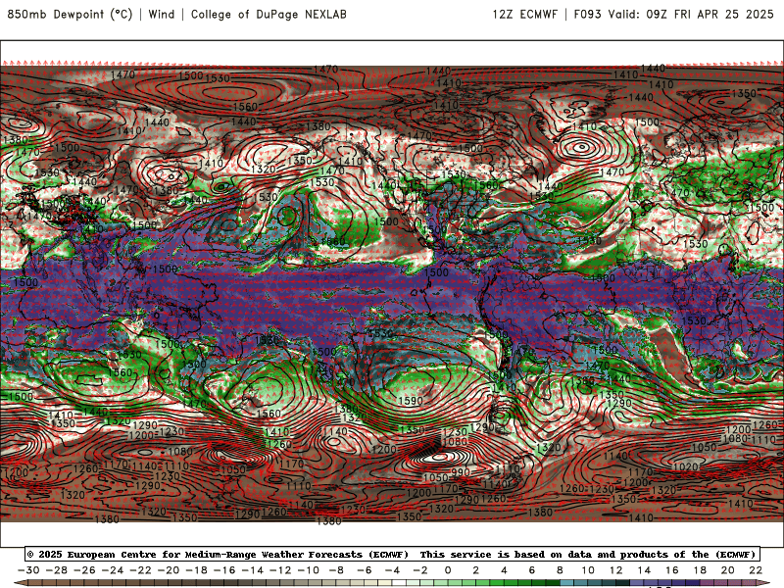Image resolution: width=784 pixels, height=588 pixels.
Task: Click the '-30' legend value
Action: [x=28, y=570]
